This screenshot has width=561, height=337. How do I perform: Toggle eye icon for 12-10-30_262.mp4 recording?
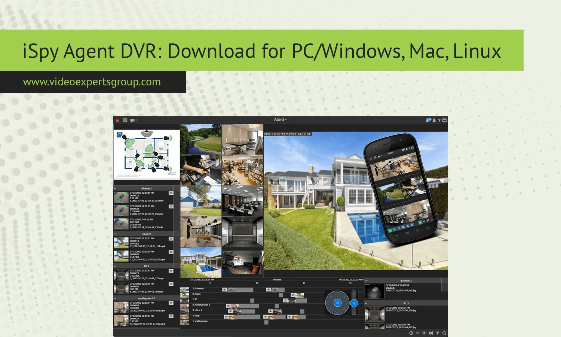click(171, 252)
